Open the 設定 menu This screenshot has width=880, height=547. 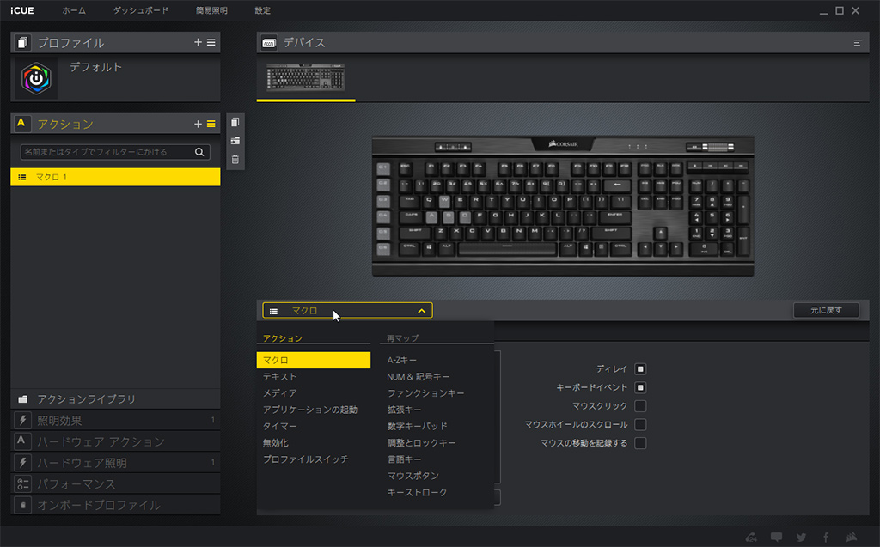[x=262, y=10]
